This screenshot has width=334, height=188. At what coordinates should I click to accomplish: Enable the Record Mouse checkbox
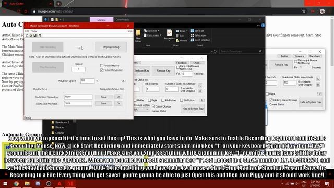102,66
